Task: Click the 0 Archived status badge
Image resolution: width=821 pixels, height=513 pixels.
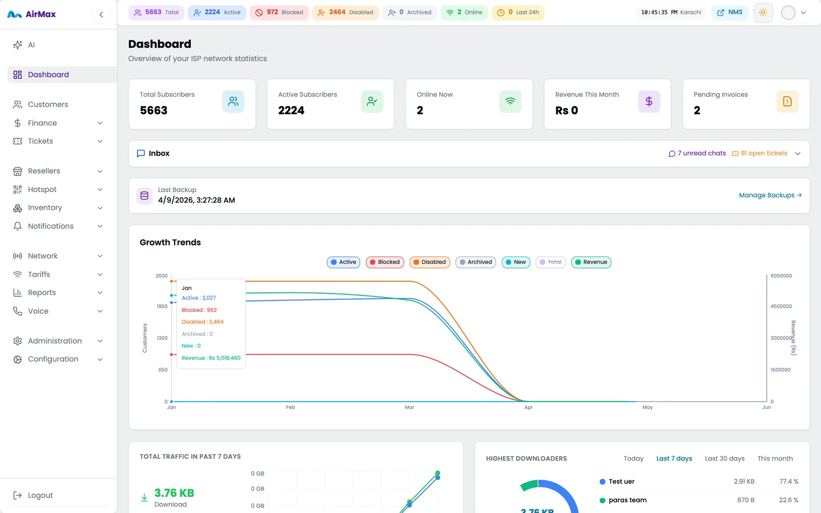Action: [409, 12]
